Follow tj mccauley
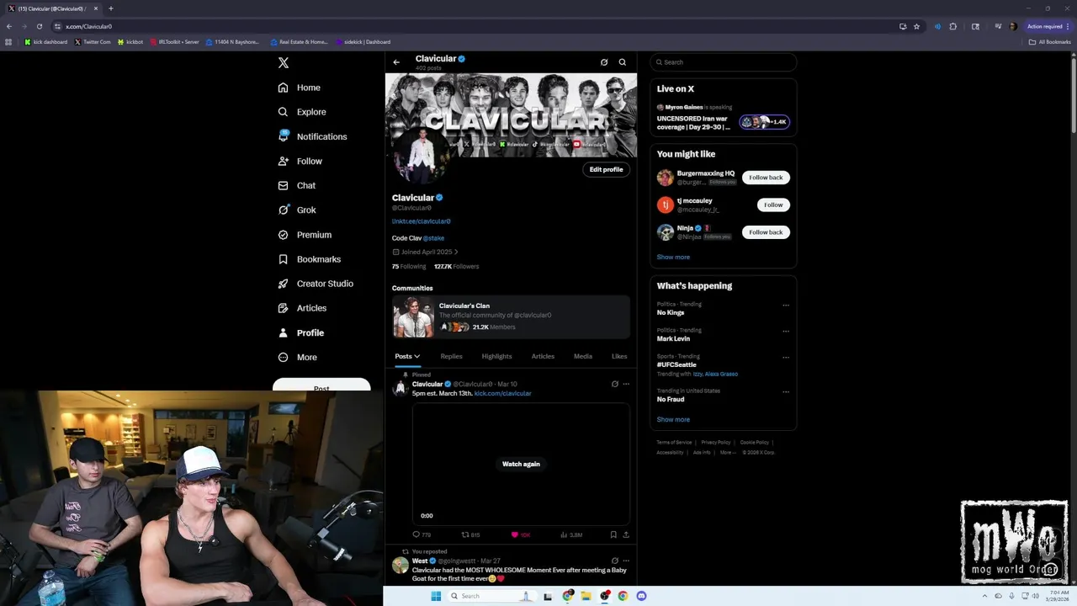Screen dimensions: 1077x606 [x=773, y=205]
